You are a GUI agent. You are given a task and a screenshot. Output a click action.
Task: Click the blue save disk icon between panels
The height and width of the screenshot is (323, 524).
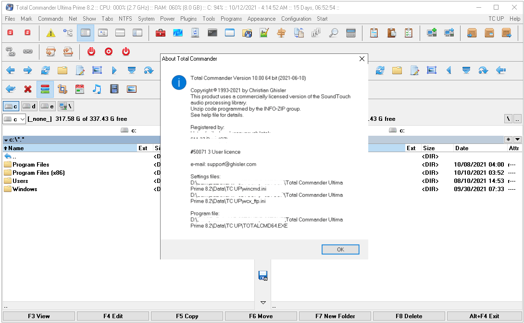263,275
